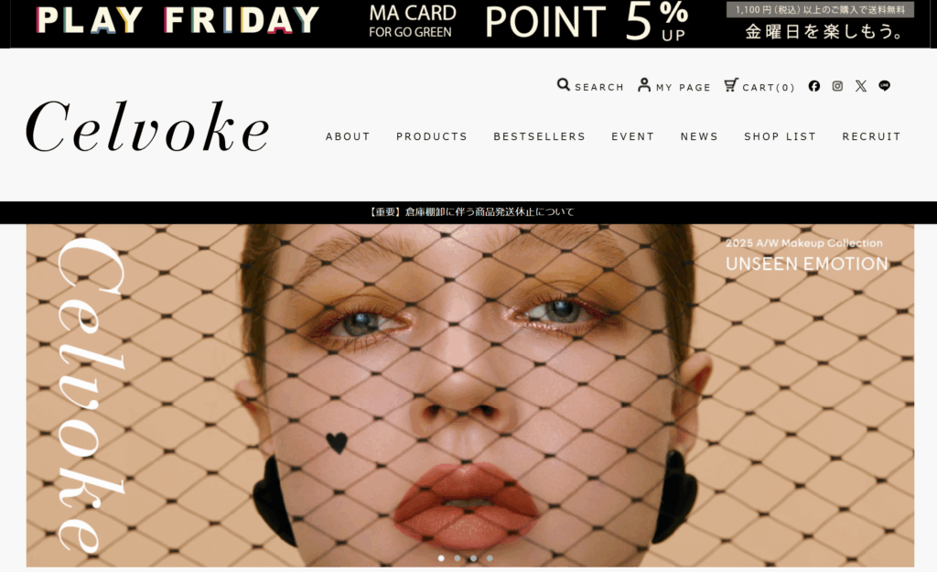This screenshot has height=572, width=937.
Task: Click the LINE chat icon
Action: pos(885,86)
